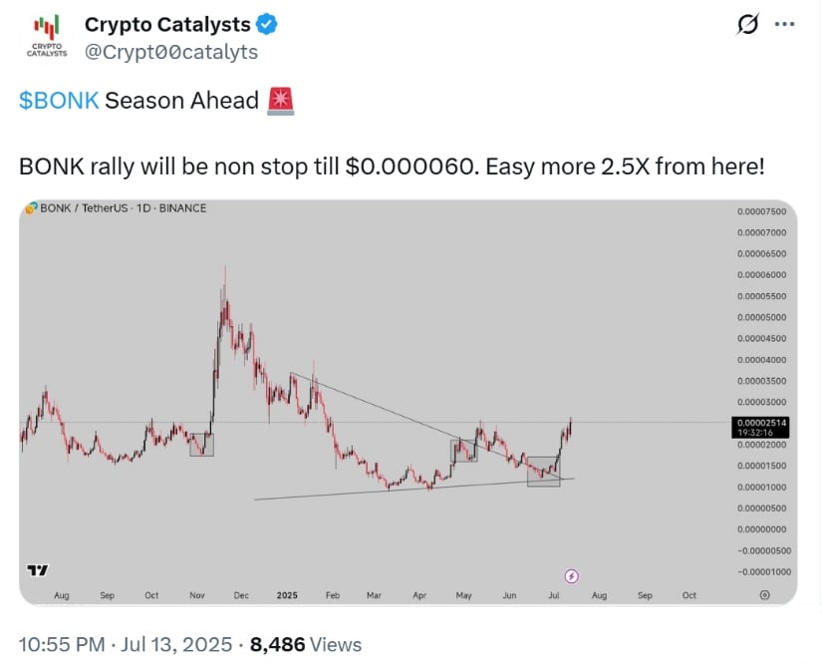
Task: Click the @Crypt00catalyts handle
Action: click(x=171, y=52)
